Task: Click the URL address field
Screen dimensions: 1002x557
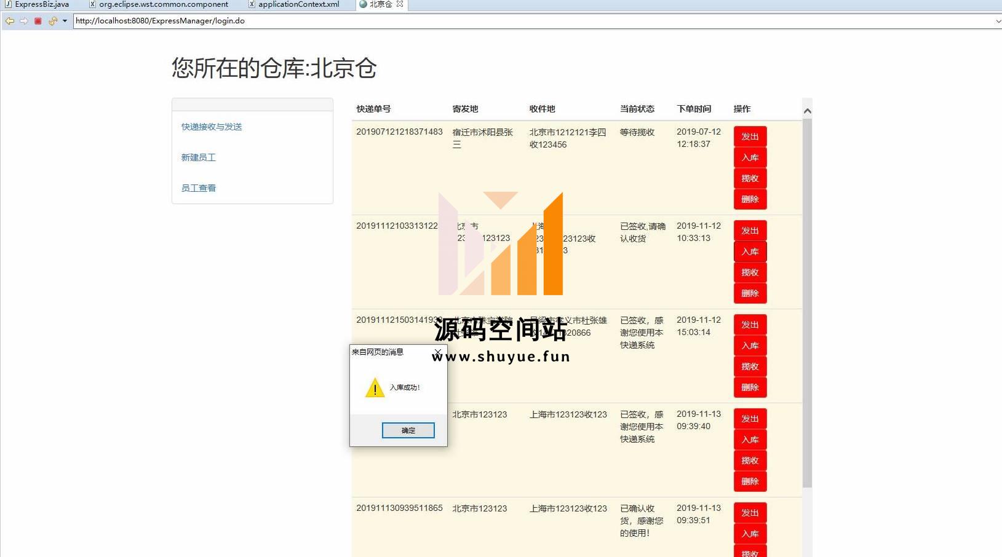Action: click(533, 21)
